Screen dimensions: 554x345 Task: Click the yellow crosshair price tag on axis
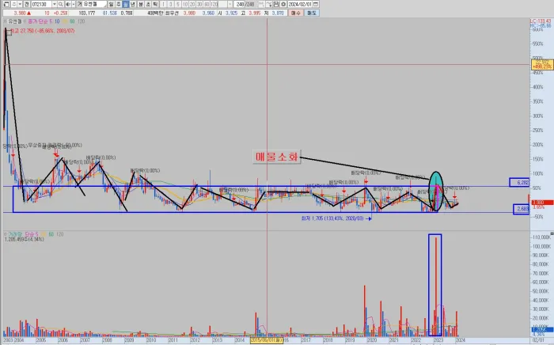(542, 64)
